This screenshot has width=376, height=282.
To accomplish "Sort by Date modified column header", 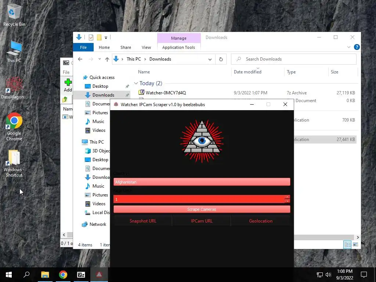I will 247,72.
